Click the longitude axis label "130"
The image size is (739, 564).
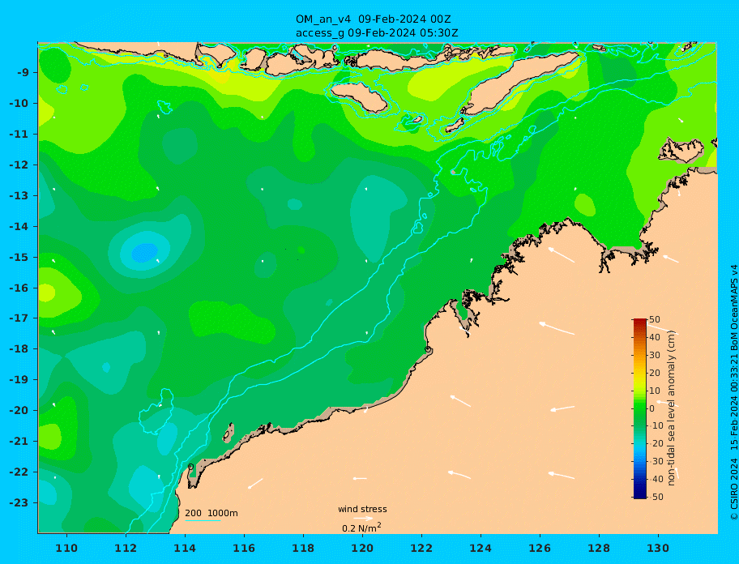point(658,548)
